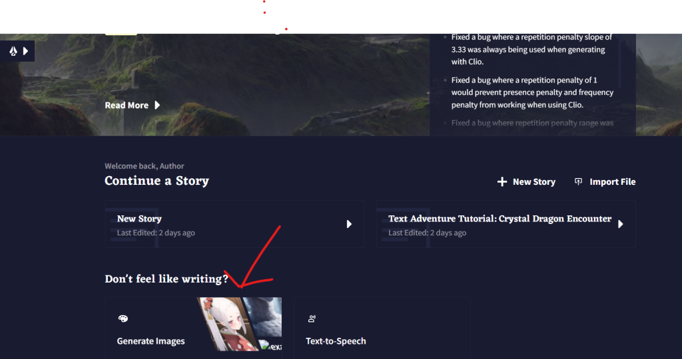Open the New Story card arrow
Screen dimensions: 682x359
tap(349, 224)
